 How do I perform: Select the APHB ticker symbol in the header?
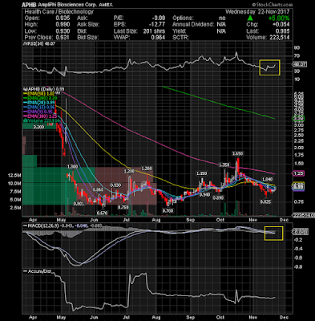coord(28,5)
